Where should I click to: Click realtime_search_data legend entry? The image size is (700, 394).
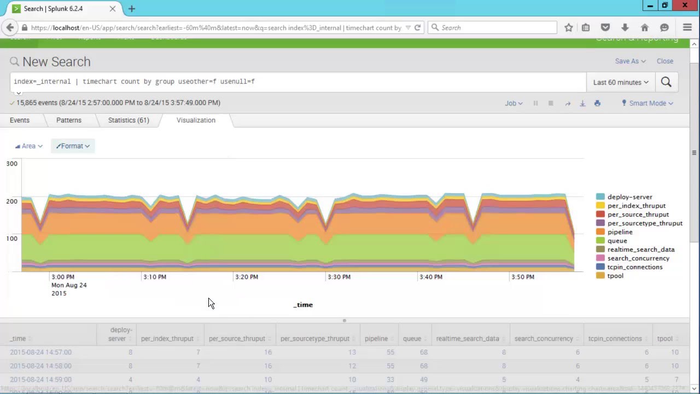635,250
